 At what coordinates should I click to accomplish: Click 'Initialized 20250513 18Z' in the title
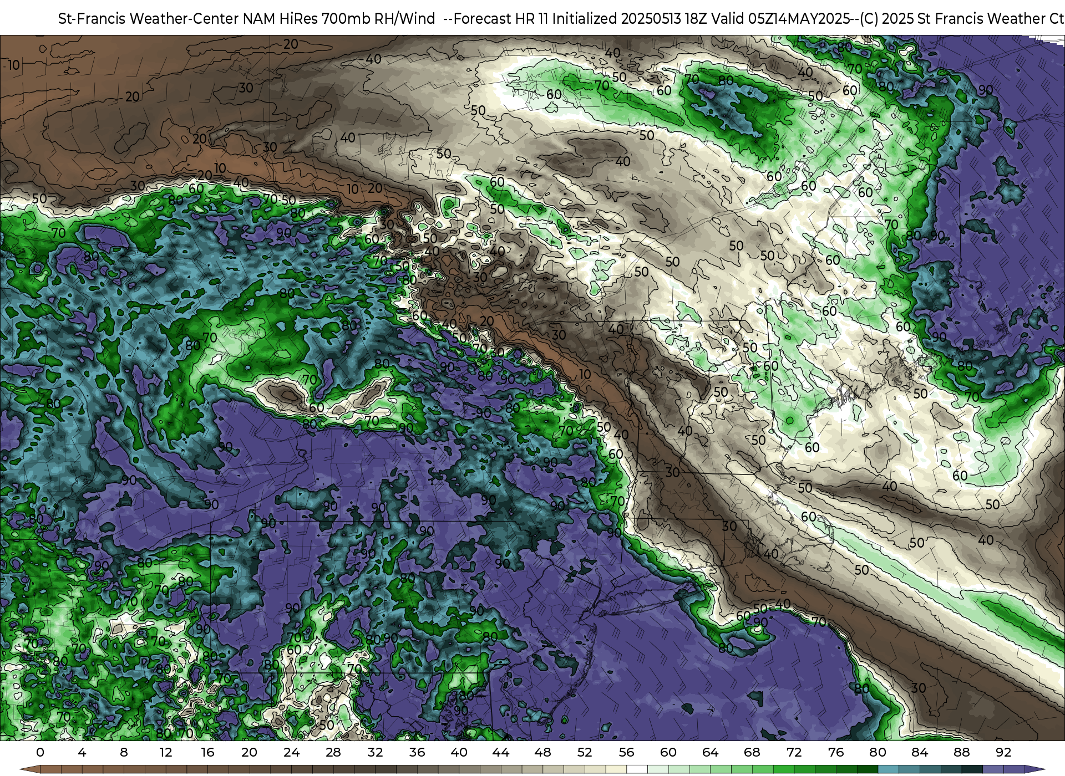pos(630,19)
